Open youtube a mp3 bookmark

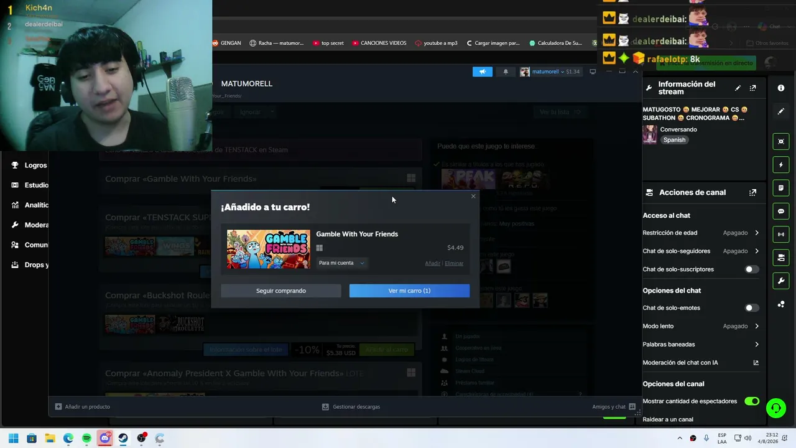(x=437, y=43)
